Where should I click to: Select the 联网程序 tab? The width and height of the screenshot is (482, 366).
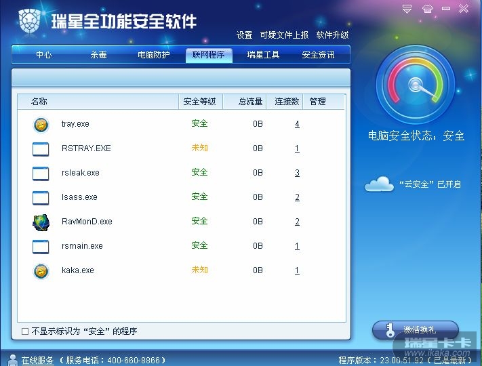(209, 55)
